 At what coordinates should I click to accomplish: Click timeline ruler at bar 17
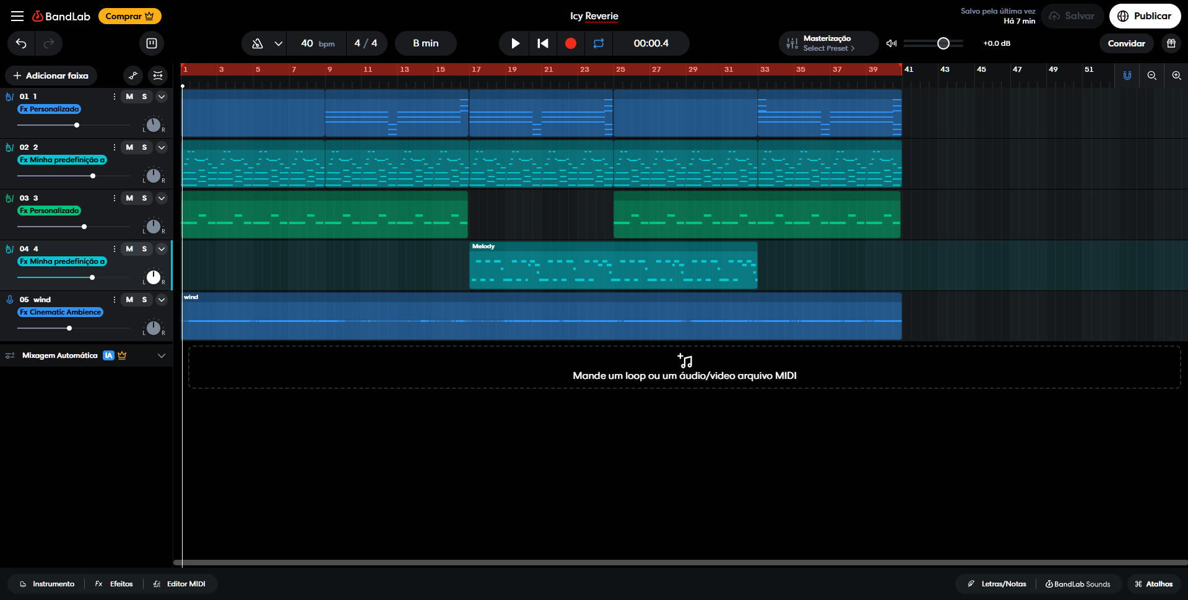tap(476, 69)
